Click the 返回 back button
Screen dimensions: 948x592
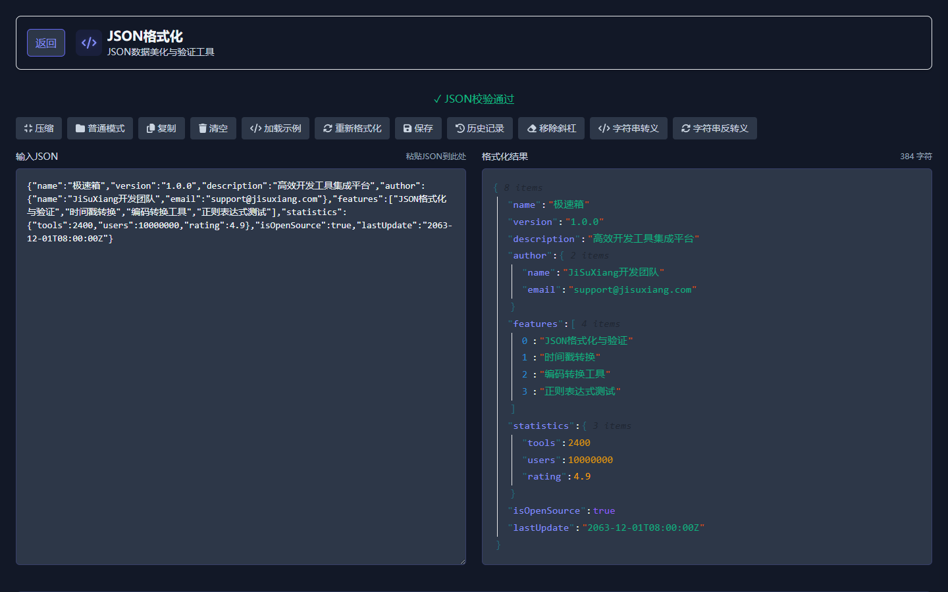coord(46,43)
